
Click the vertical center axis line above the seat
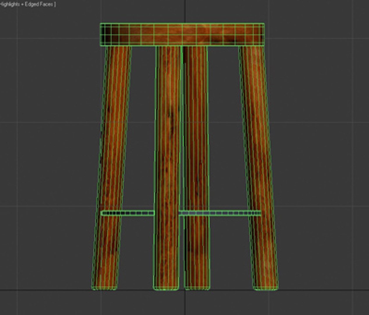point(185,12)
